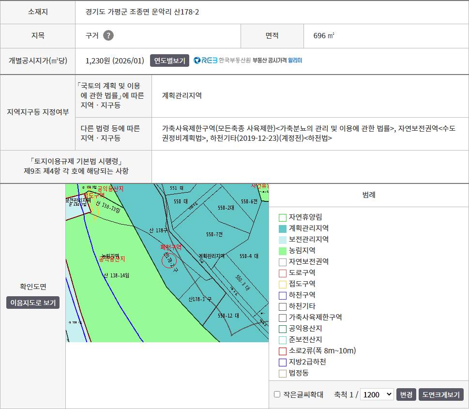Click the 농림지역 green legend swatch

pyautogui.click(x=283, y=251)
